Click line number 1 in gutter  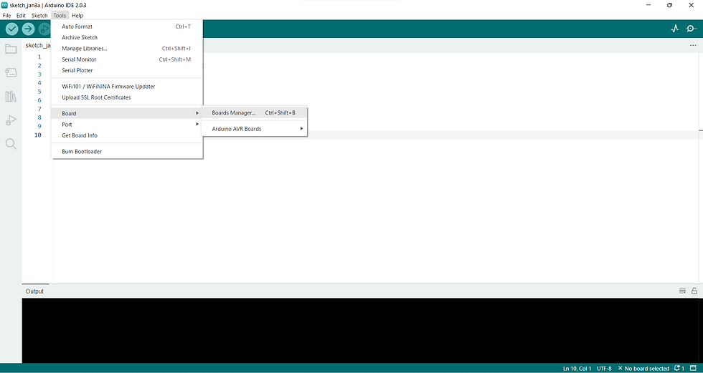(39, 57)
